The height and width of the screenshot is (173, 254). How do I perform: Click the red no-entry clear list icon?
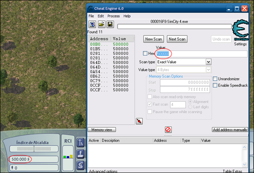click(x=168, y=130)
